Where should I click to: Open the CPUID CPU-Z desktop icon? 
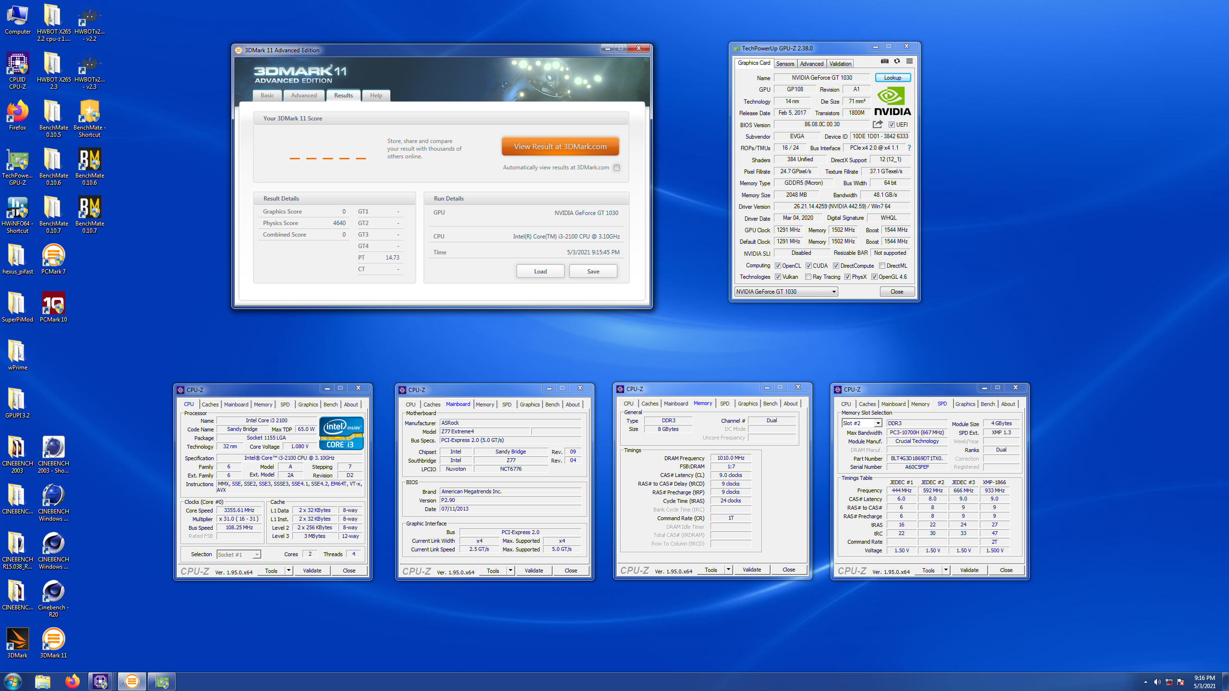(18, 71)
